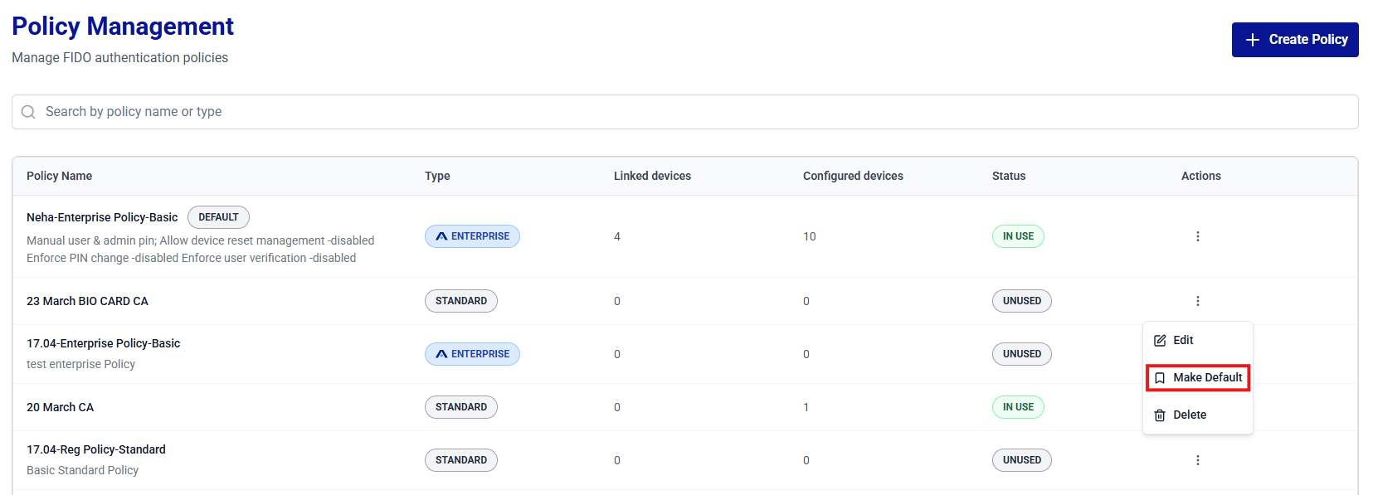Click the trash icon beside Delete
Image resolution: width=1373 pixels, height=495 pixels.
(1160, 415)
